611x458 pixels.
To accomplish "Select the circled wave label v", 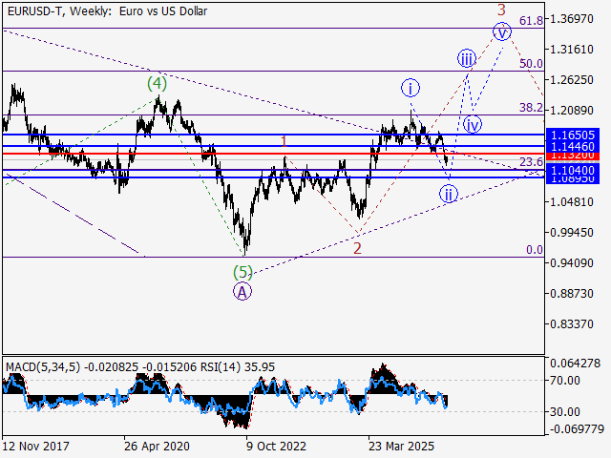I will (502, 31).
